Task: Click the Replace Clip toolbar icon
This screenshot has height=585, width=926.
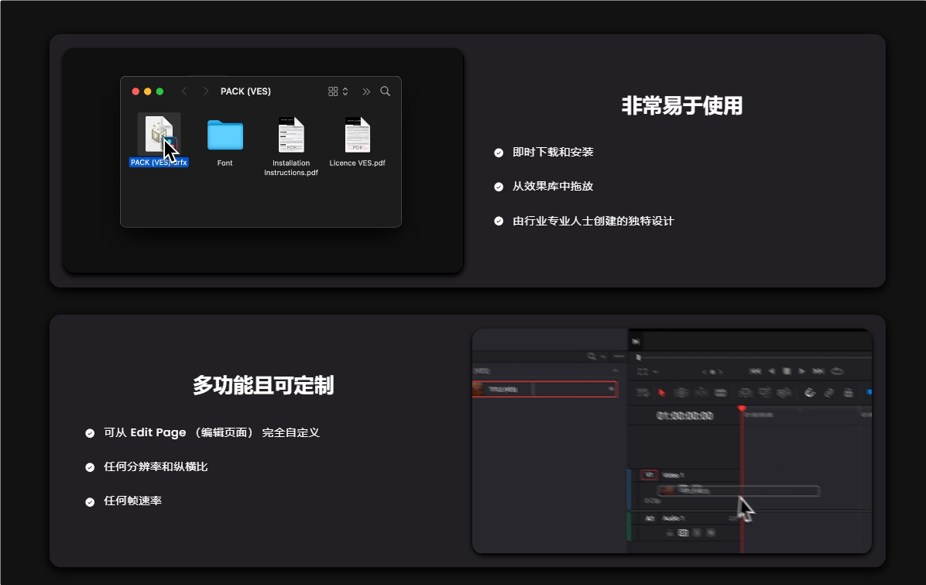Action: pyautogui.click(x=784, y=392)
